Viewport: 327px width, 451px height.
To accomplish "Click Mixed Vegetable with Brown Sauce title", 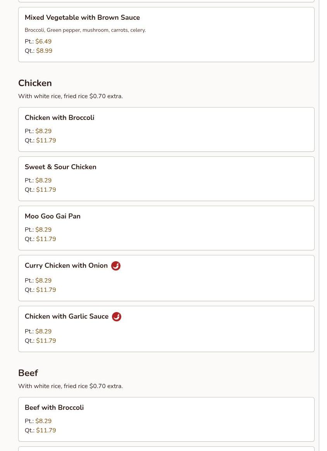I will click(83, 17).
